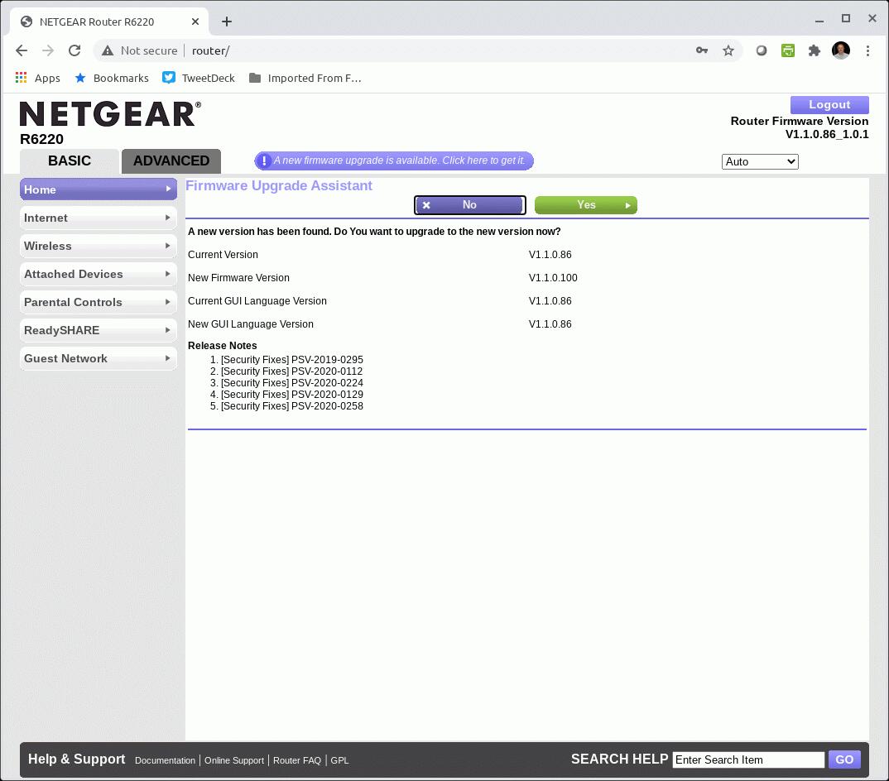Open the Parental Controls menu
This screenshot has width=889, height=781.
(x=98, y=302)
